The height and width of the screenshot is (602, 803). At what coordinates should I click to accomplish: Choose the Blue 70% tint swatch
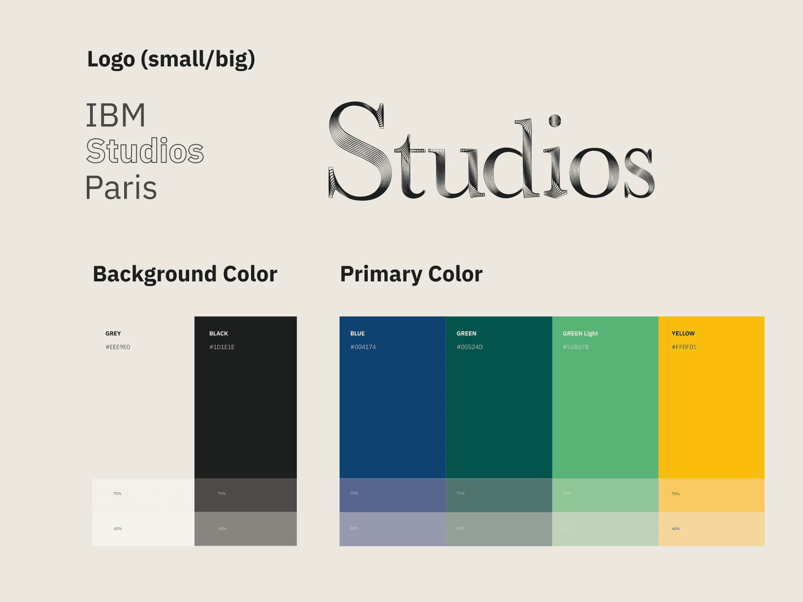pyautogui.click(x=393, y=495)
